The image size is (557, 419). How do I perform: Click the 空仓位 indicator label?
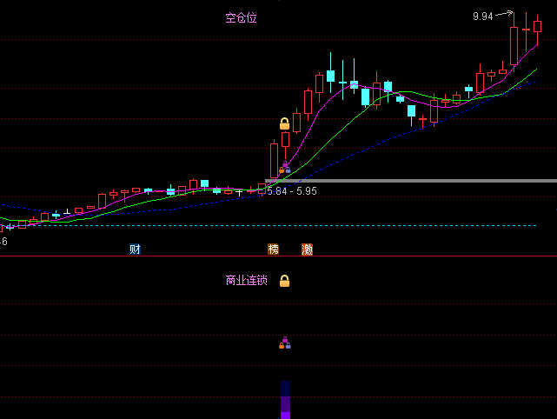click(x=242, y=17)
